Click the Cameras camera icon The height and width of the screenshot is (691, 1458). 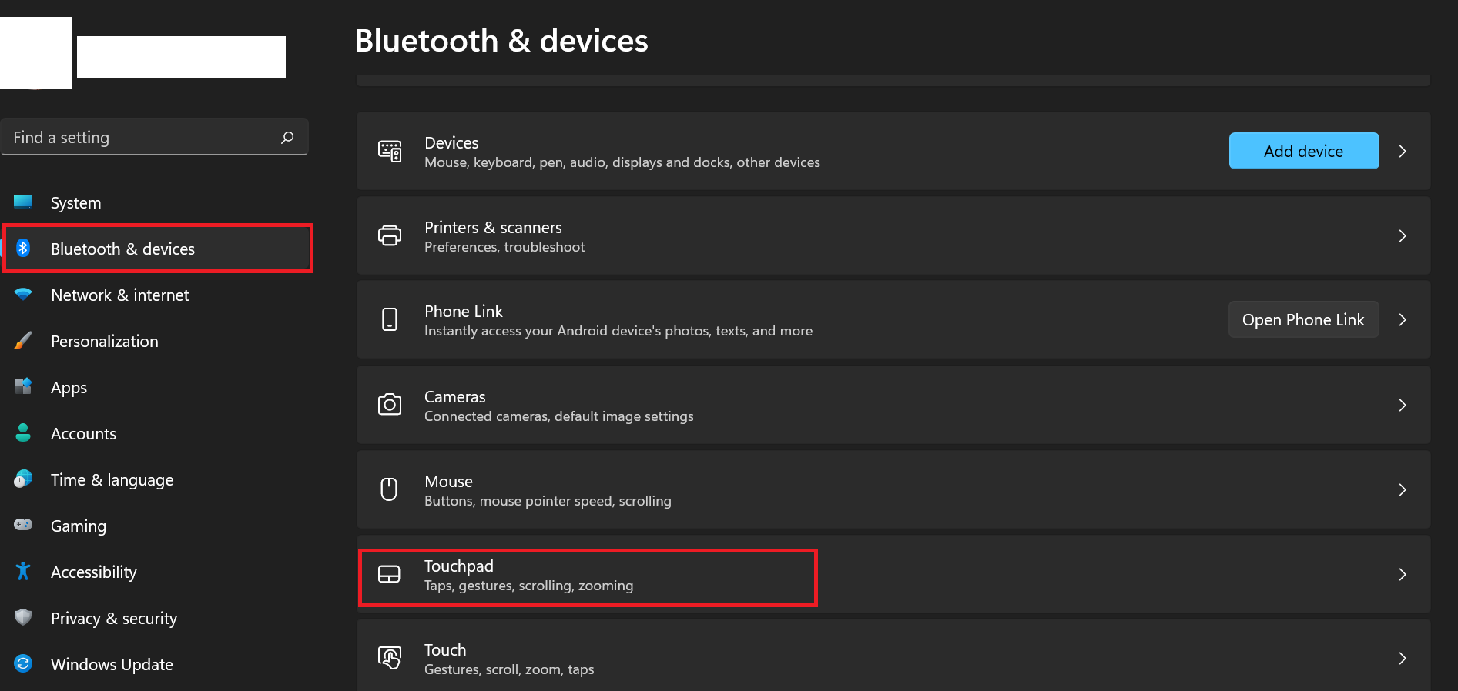click(x=390, y=405)
